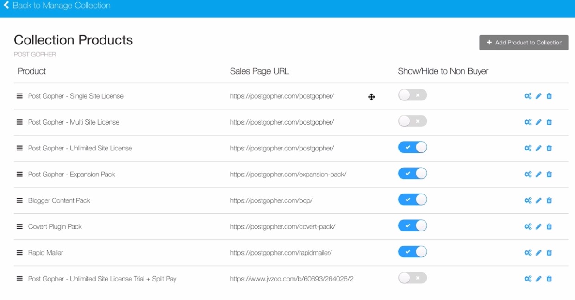
Task: Click pencil icon for Blogger Content Pack
Action: [x=538, y=200]
